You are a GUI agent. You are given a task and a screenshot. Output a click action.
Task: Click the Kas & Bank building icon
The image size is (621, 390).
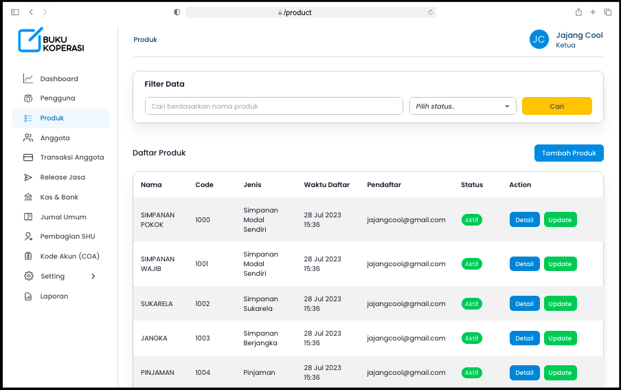tap(28, 197)
